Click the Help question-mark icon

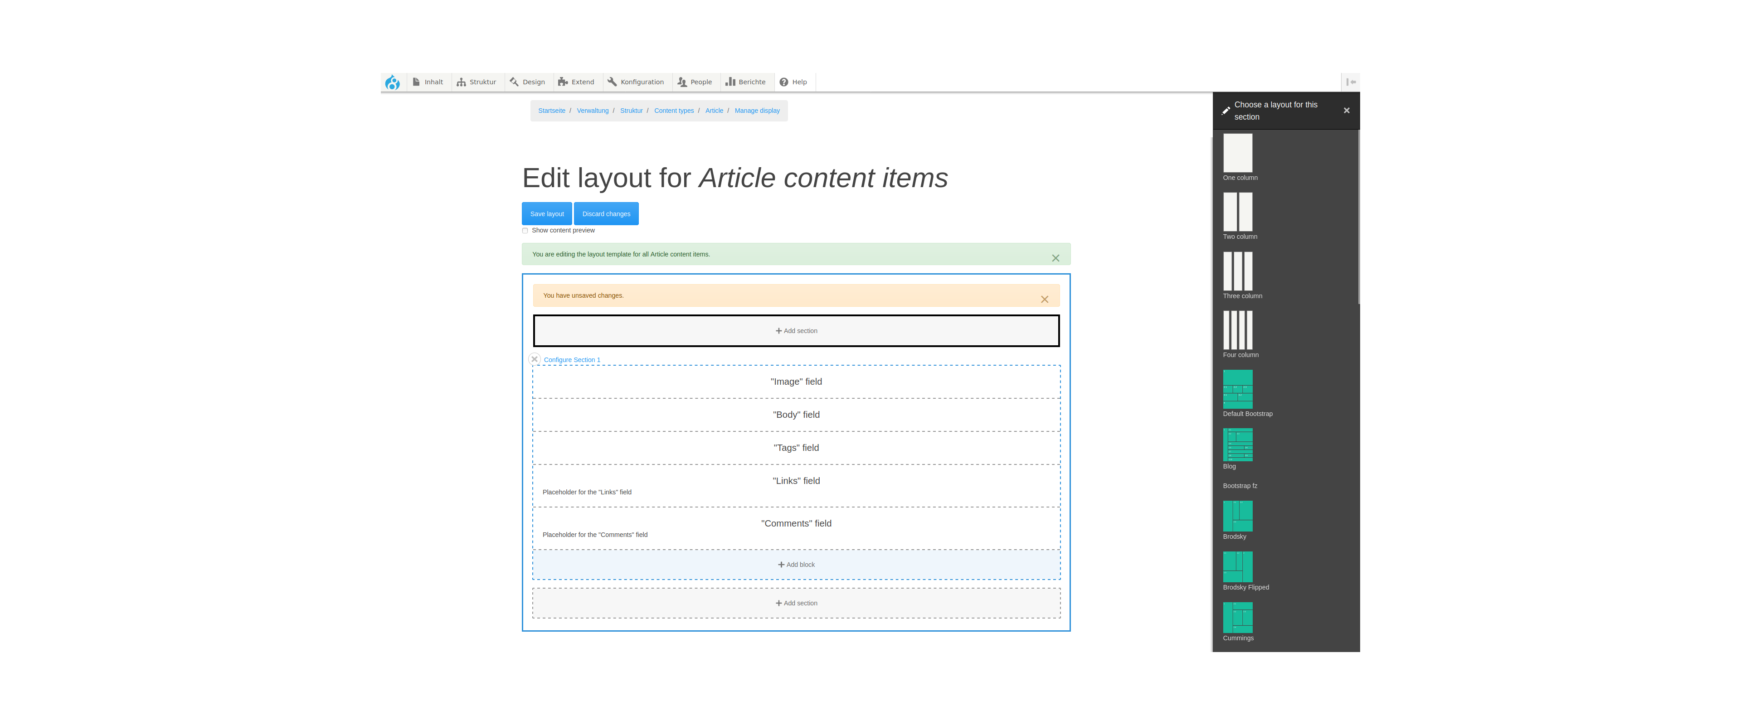coord(784,82)
